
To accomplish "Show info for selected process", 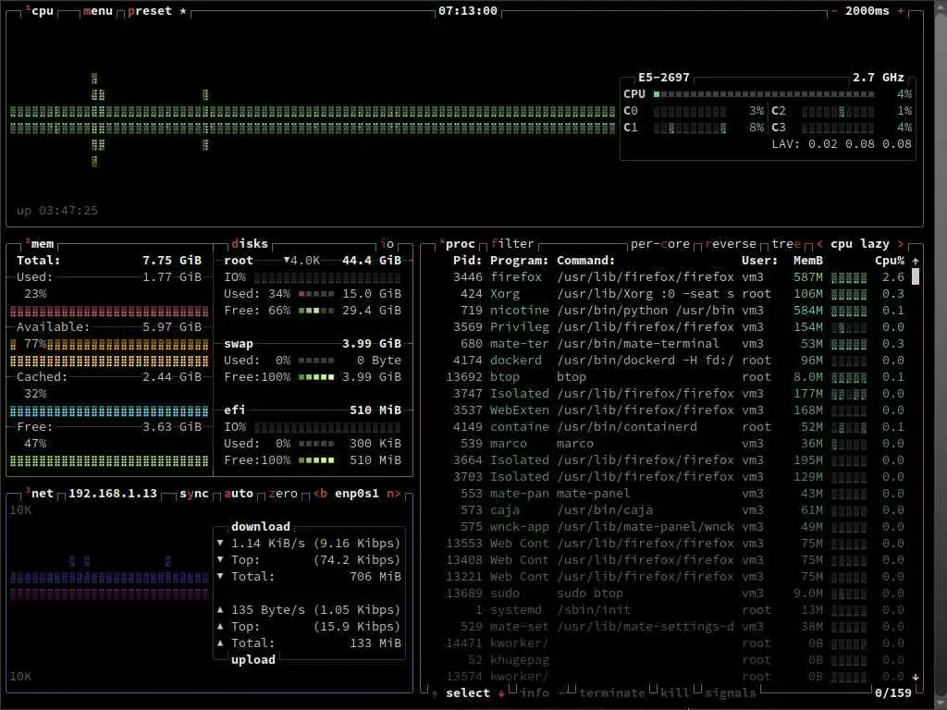I will click(x=535, y=693).
